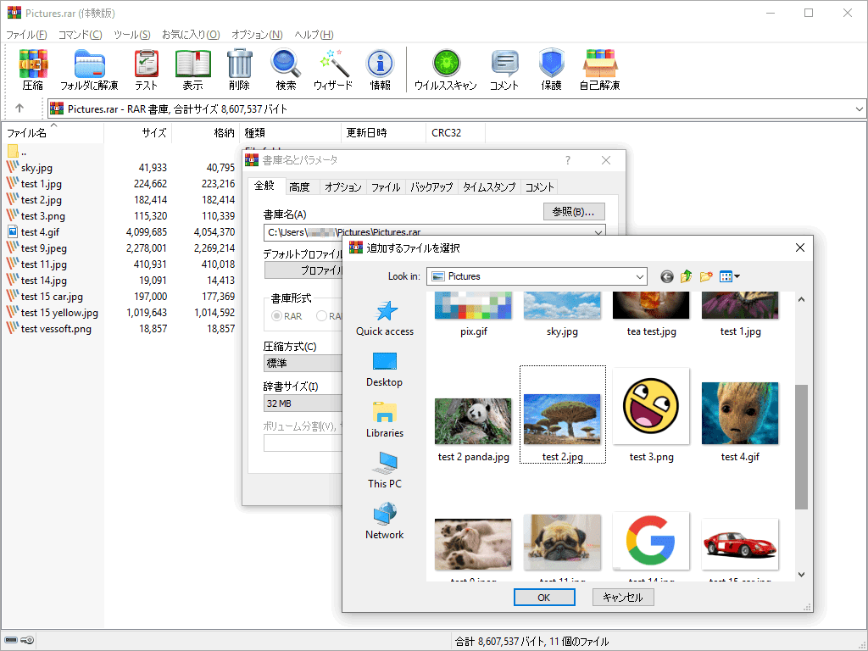
Task: Switch to the バックアップ tab
Action: click(431, 187)
